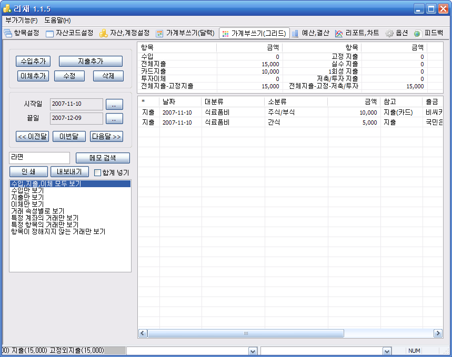Image resolution: width=452 pixels, height=357 pixels.
Task: Open 예산,결산 bar chart icon
Action: point(295,33)
